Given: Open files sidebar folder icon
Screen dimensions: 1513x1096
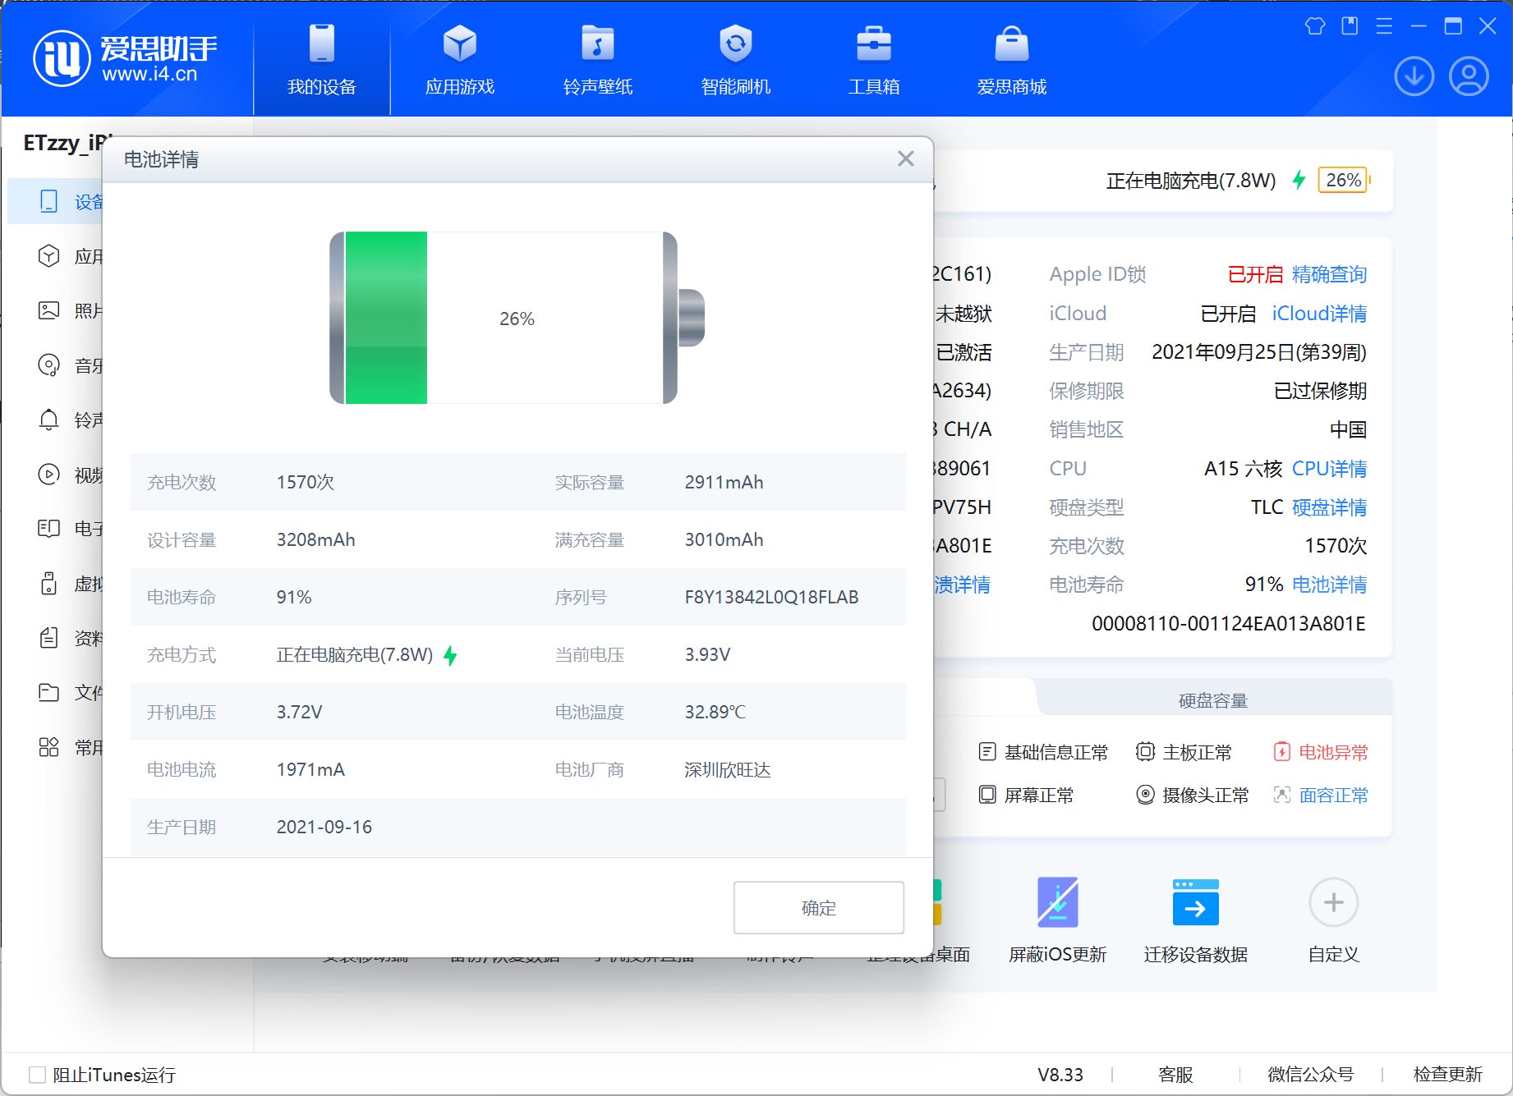Looking at the screenshot, I should tap(48, 692).
